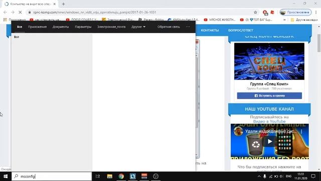
Task: Expand the bookmarks overflow chevron
Action: point(284,20)
